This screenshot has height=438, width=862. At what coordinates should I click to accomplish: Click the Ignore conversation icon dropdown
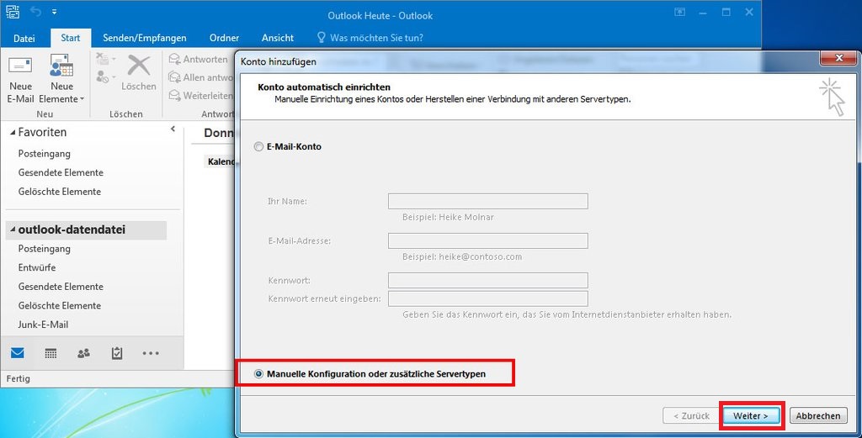click(105, 59)
